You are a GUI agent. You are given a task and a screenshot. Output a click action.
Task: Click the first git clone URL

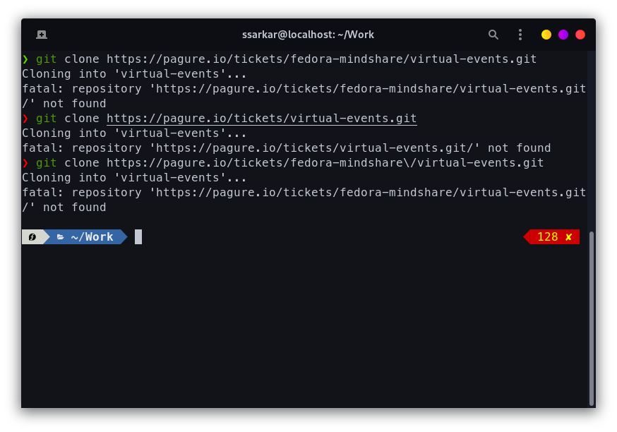pos(321,59)
